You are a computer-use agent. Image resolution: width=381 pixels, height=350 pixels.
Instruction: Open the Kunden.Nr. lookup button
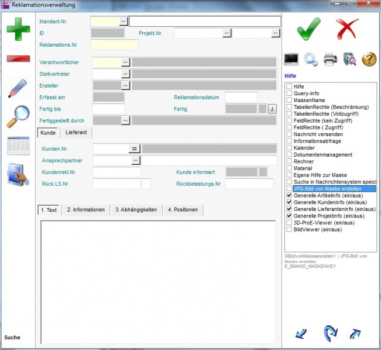coord(135,148)
